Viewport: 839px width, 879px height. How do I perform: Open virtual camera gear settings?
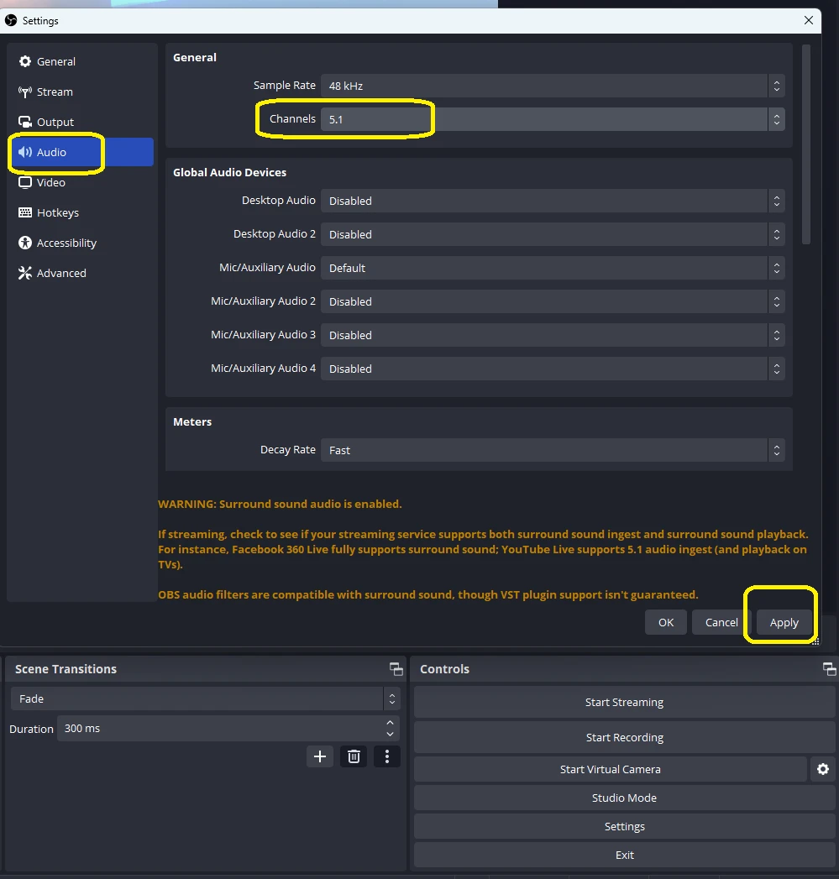pyautogui.click(x=823, y=769)
